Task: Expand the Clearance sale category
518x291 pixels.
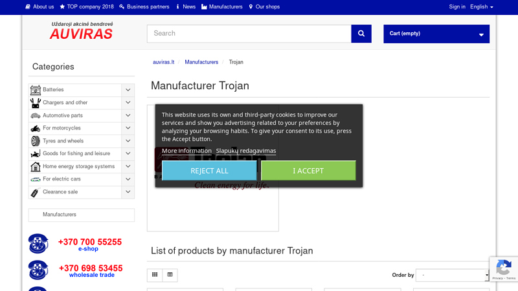Action: coord(128,191)
